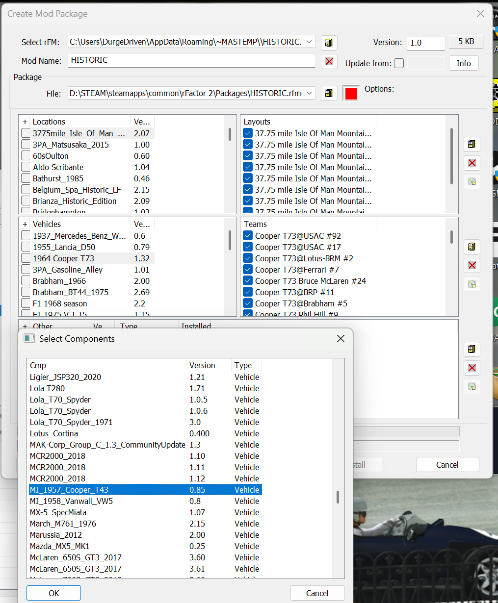The width and height of the screenshot is (498, 603).
Task: Uncheck the Cooper T73@Ferrari #7 team
Action: pyautogui.click(x=248, y=270)
